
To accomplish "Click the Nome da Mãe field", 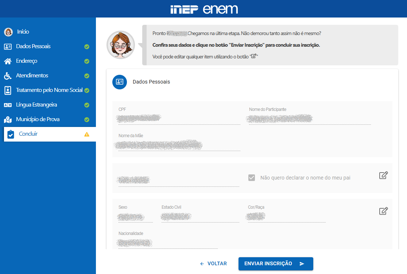I will 179,145.
